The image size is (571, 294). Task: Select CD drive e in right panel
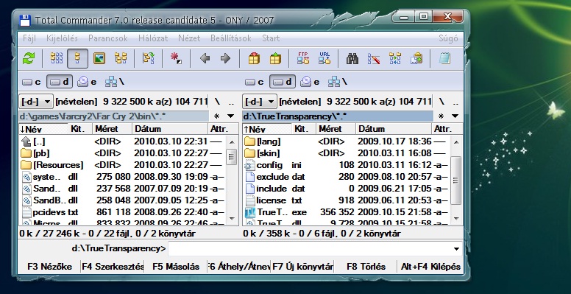click(x=310, y=82)
